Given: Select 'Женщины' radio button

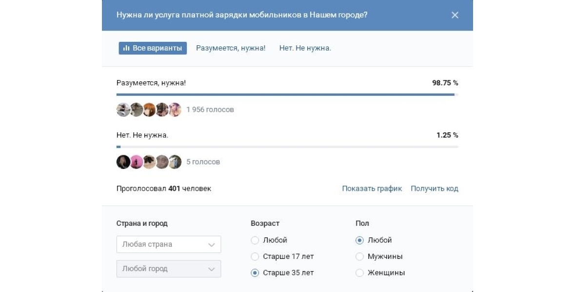Looking at the screenshot, I should (x=360, y=273).
